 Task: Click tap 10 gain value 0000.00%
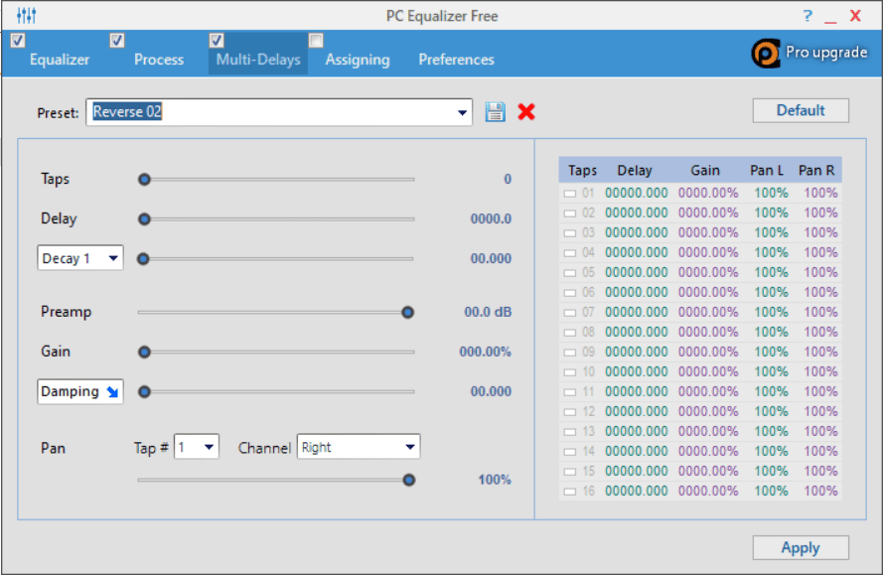coord(708,371)
